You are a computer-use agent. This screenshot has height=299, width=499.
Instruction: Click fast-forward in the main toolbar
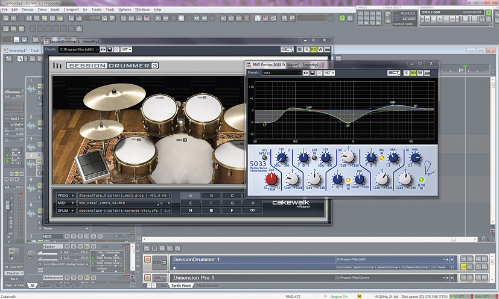(x=196, y=18)
